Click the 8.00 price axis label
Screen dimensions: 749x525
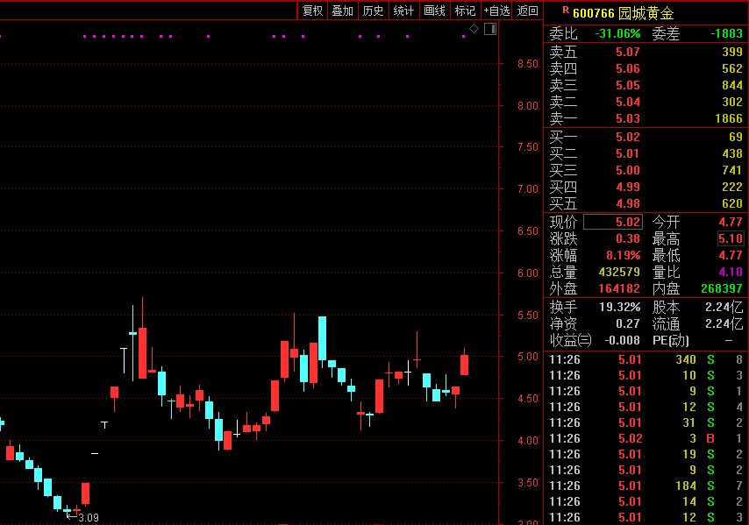527,106
